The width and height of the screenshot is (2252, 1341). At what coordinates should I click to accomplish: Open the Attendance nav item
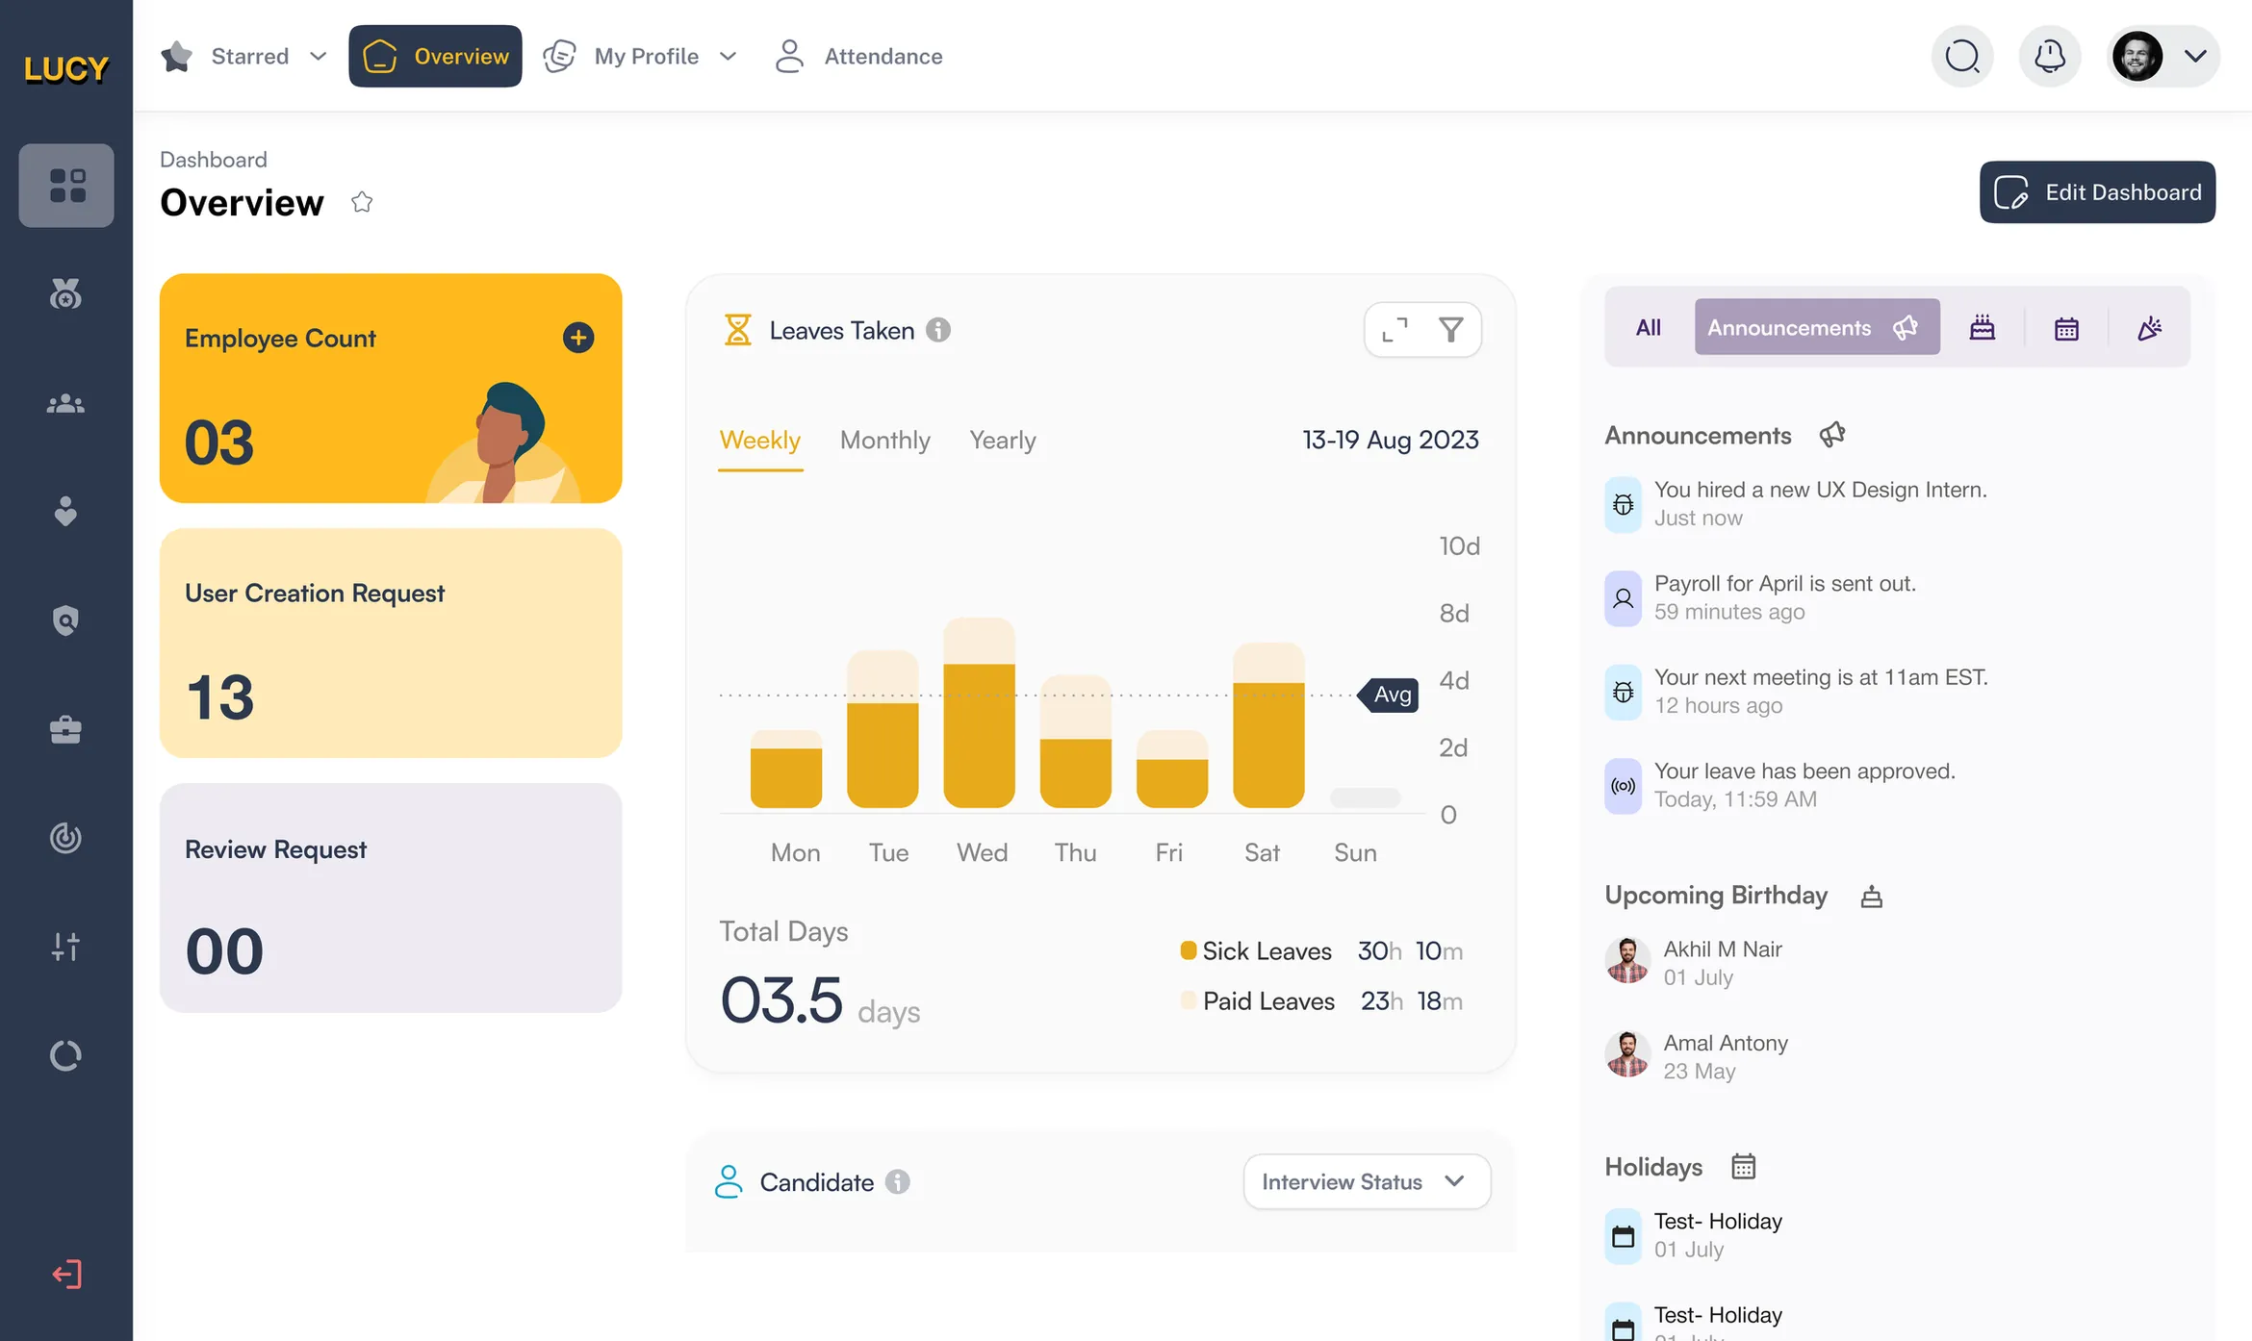[858, 56]
